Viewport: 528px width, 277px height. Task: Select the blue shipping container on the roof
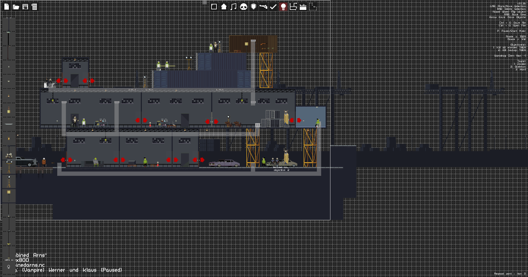222,62
